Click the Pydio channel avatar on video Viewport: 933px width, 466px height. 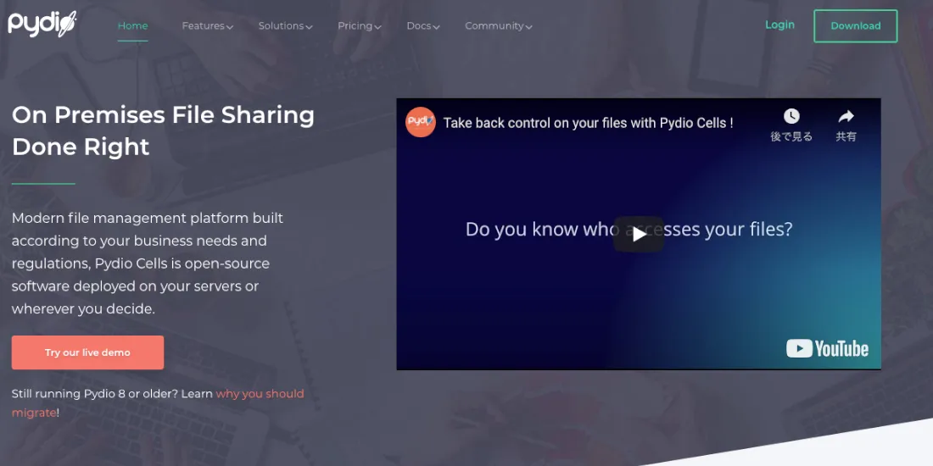(x=421, y=122)
